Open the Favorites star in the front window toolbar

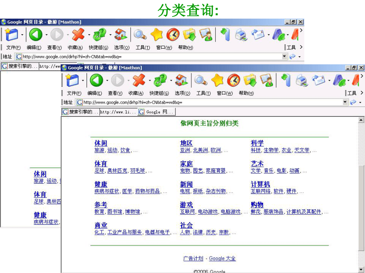217,80
